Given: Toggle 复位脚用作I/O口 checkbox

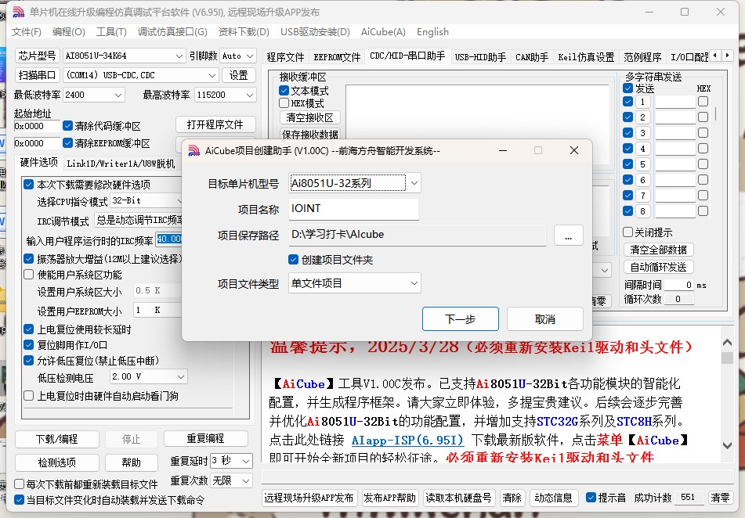Looking at the screenshot, I should (x=28, y=345).
